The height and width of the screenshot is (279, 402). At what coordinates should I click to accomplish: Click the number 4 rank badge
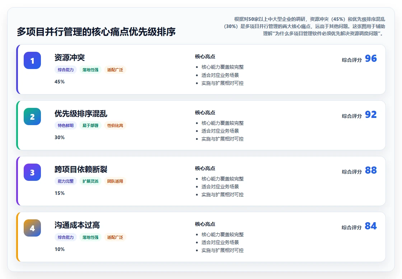point(32,228)
